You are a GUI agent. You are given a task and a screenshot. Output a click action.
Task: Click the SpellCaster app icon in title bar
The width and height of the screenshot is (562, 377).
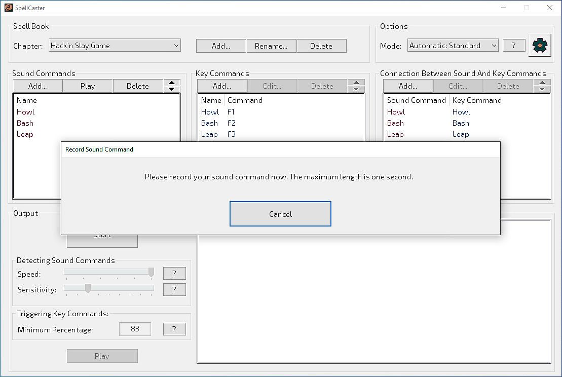point(9,8)
